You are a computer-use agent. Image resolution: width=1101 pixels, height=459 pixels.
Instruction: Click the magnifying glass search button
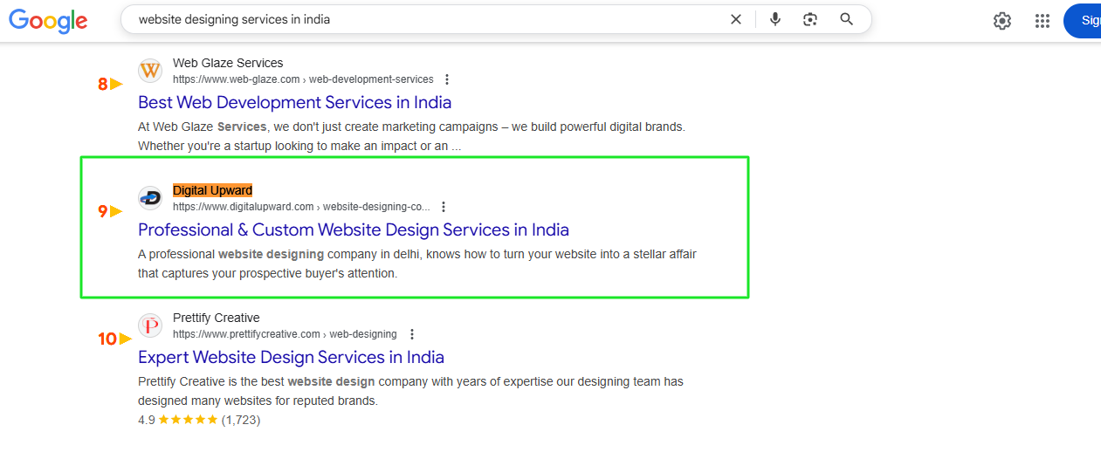(846, 19)
